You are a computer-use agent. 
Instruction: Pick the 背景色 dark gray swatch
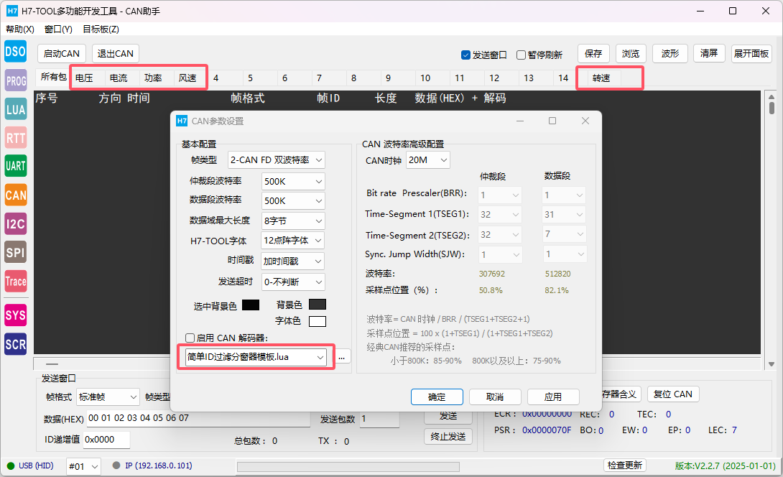(318, 304)
